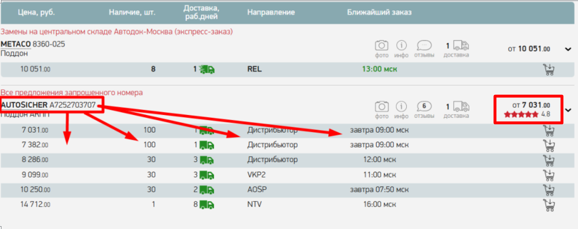Click the 16:00 мск order time
Screen dimensions: 578x229
(x=379, y=204)
